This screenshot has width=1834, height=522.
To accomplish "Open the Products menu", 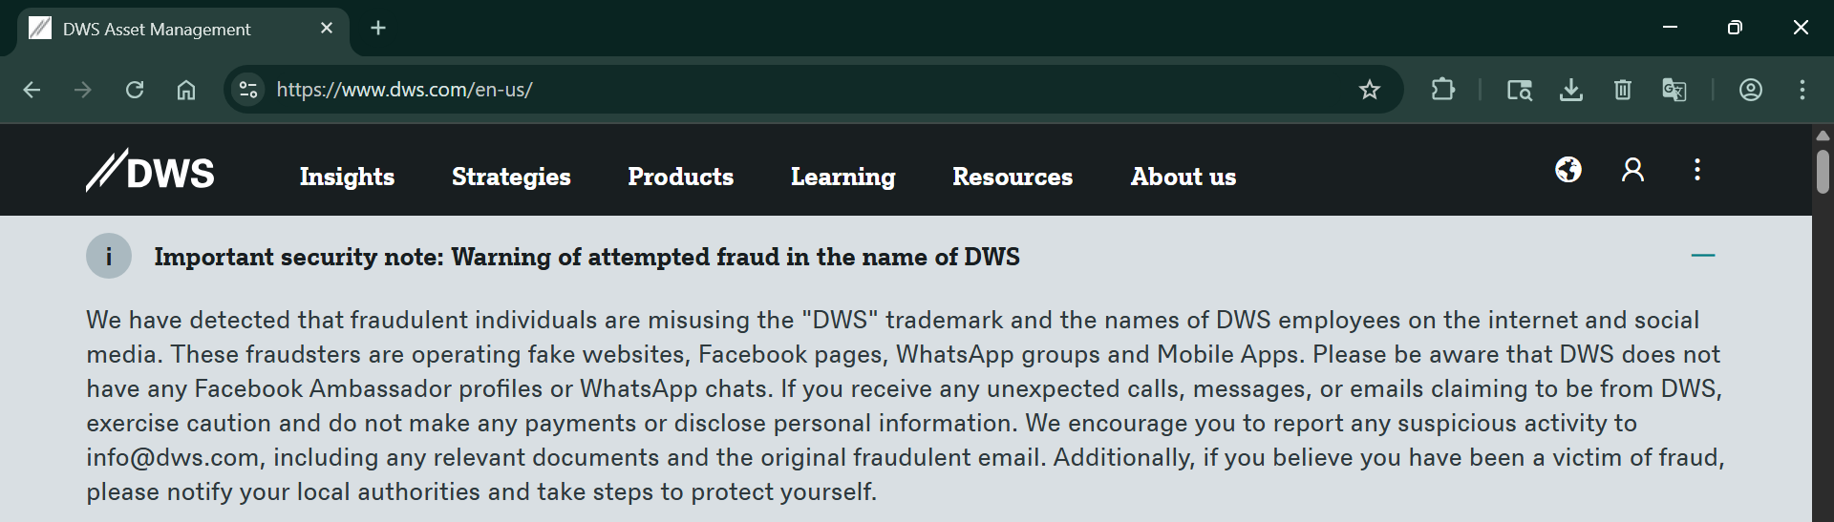I will (680, 177).
